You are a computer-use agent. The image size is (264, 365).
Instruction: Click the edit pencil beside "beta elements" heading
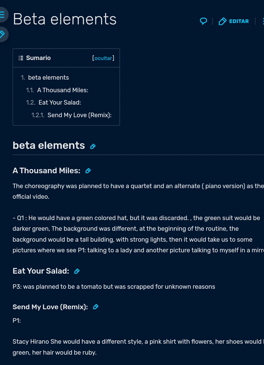click(93, 146)
